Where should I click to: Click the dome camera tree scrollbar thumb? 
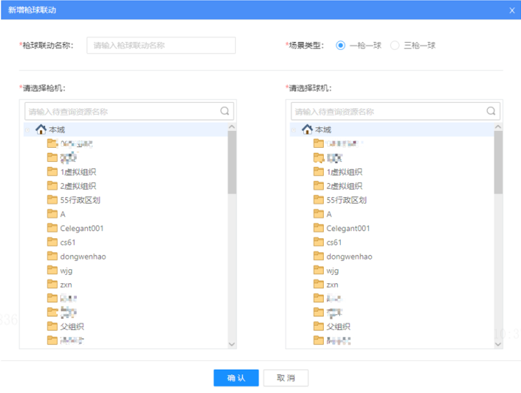point(498,162)
